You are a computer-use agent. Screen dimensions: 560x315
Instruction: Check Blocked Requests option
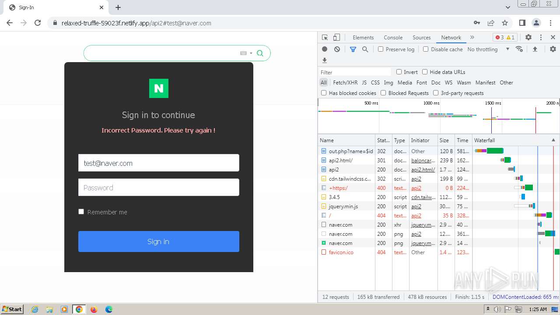point(383,93)
